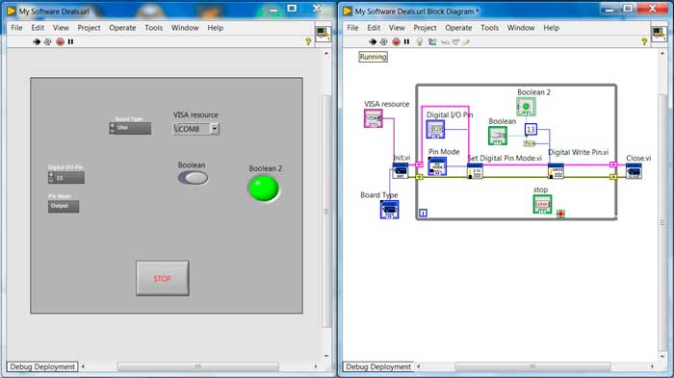674x378 pixels.
Task: Pause execution from front panel toolbar
Action: (x=70, y=41)
